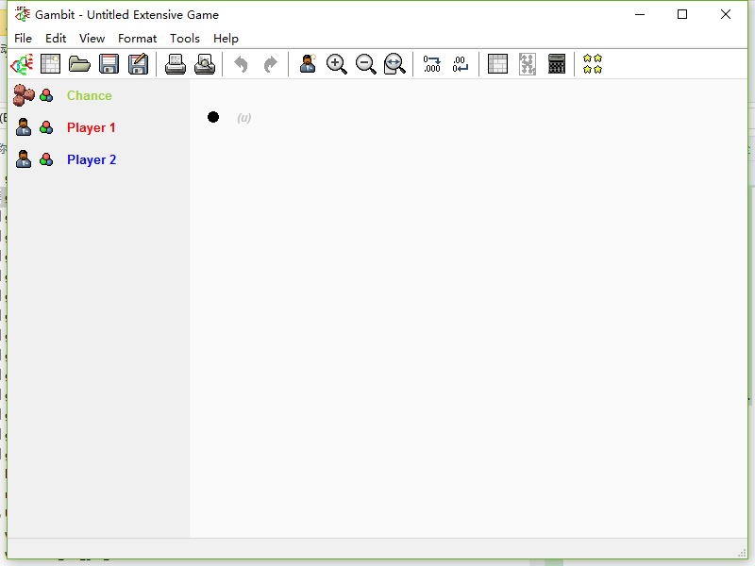
Task: Select the Player 2 label
Action: coord(92,159)
